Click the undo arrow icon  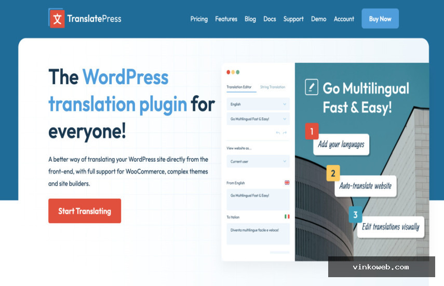tap(278, 133)
